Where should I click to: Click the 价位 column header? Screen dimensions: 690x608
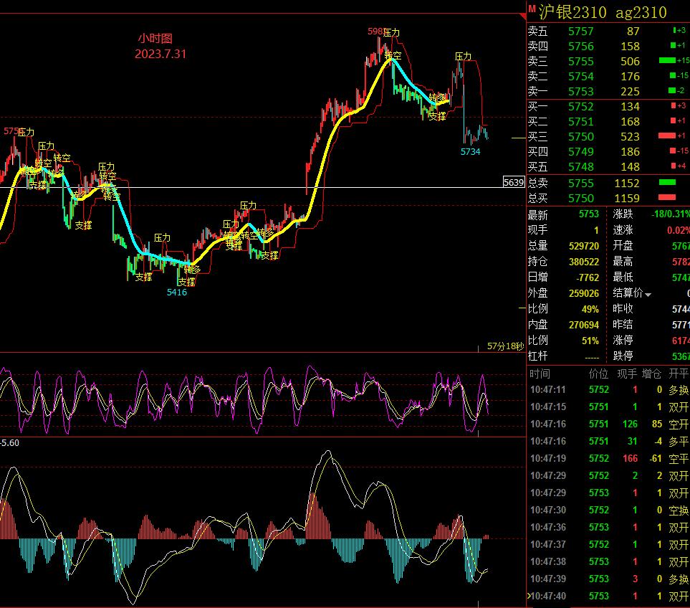click(598, 374)
